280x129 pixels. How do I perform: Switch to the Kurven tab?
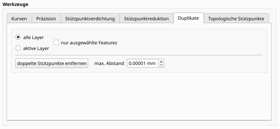[x=19, y=19]
